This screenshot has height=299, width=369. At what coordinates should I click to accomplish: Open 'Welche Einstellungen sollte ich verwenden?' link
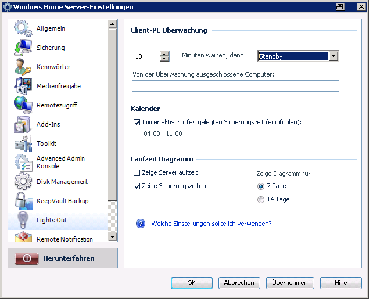(212, 224)
